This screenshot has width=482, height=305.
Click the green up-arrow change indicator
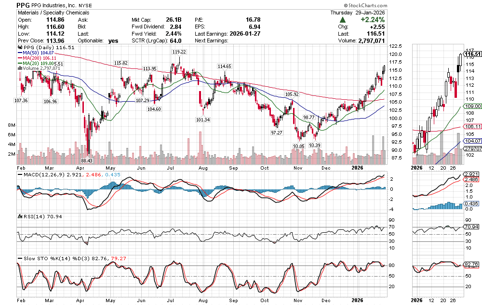point(342,20)
